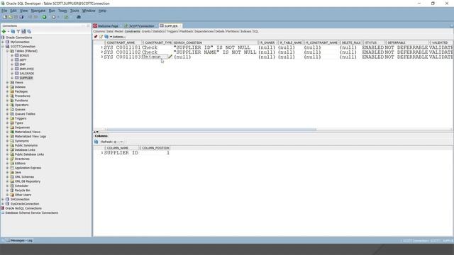Click the Save All icon in main toolbar
Viewport: 454px width, 255px height.
point(21,17)
